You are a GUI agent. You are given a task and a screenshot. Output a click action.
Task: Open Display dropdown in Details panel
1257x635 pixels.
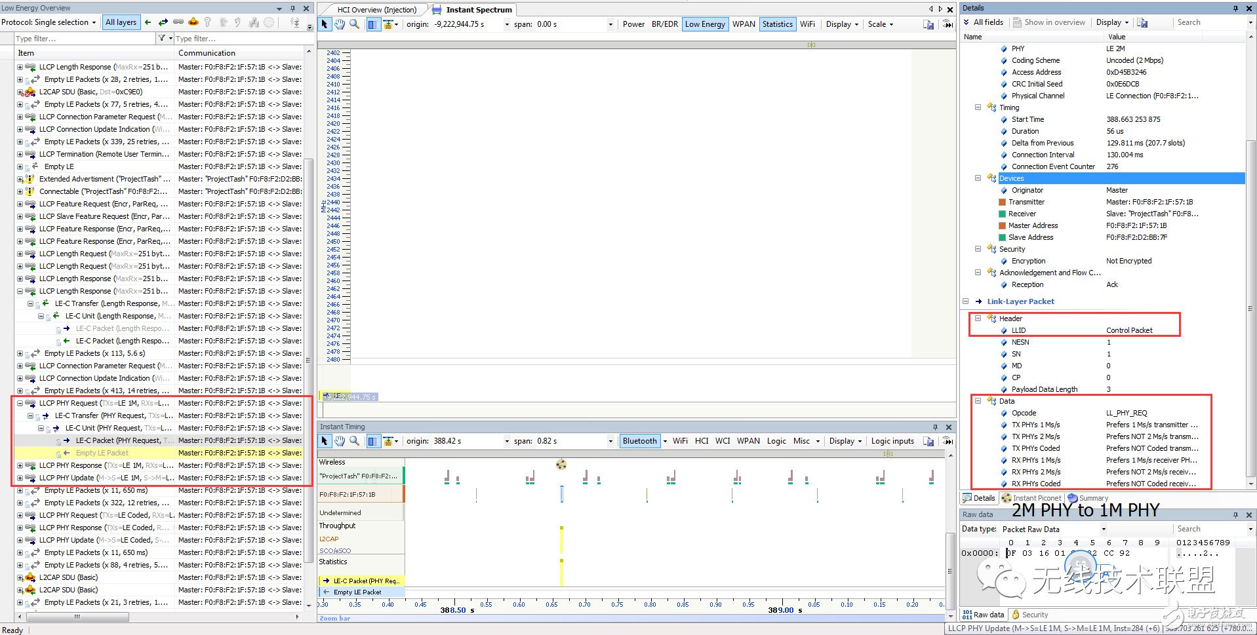(x=1112, y=22)
